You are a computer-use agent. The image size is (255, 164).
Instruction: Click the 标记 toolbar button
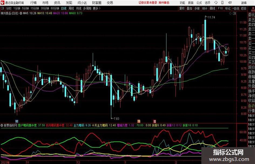(x=228, y=8)
